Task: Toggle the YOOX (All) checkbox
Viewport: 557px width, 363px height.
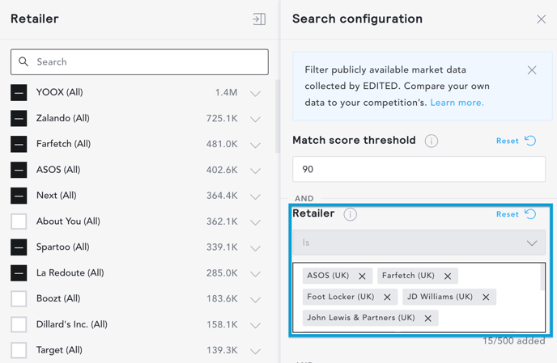Action: [x=19, y=93]
